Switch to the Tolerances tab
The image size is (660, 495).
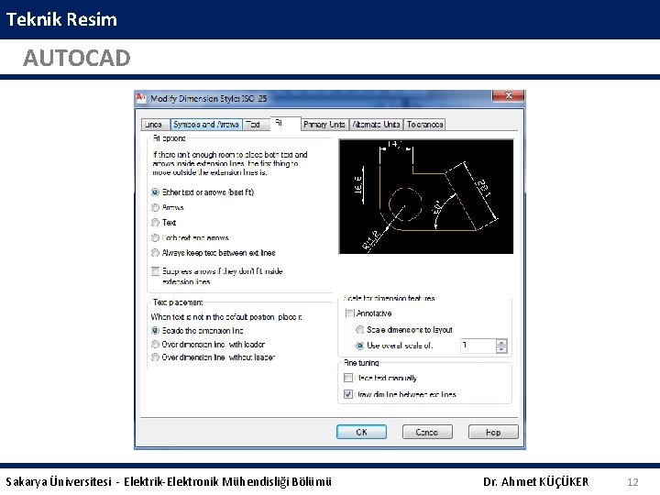(424, 125)
